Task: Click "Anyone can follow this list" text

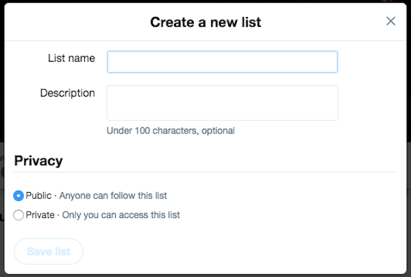Action: click(x=112, y=195)
